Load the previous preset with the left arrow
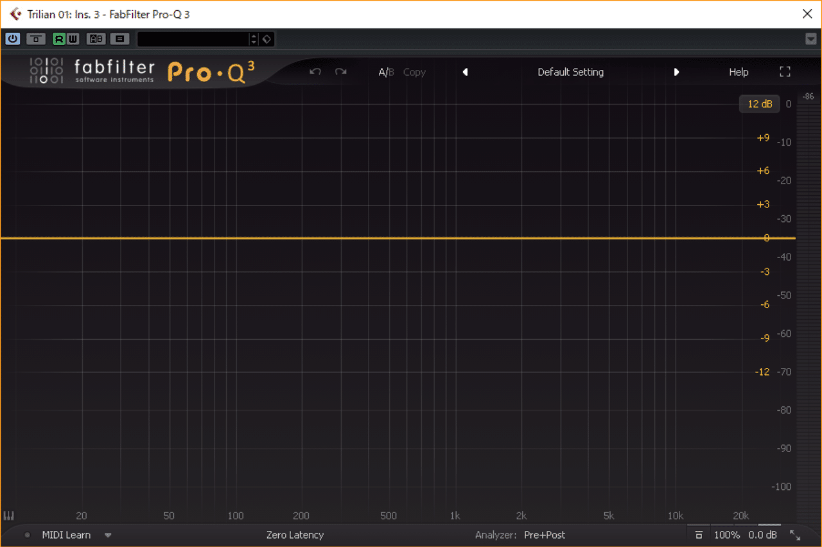This screenshot has height=547, width=822. [x=465, y=72]
